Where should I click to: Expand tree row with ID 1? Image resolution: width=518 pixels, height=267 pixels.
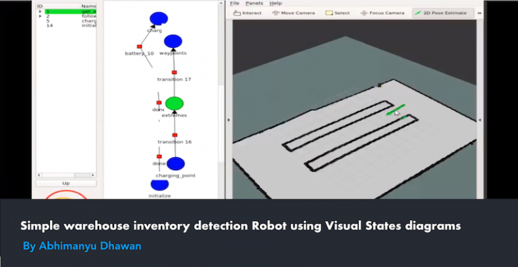(x=40, y=12)
